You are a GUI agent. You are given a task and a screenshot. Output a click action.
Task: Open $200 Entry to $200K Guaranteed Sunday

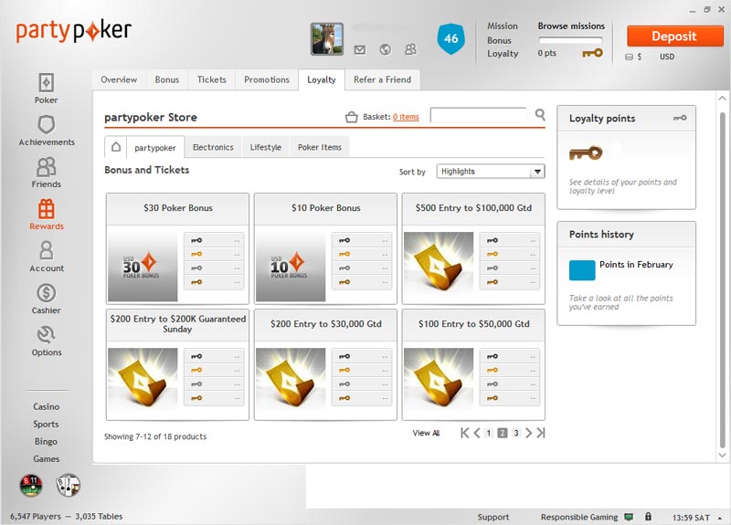coord(143,383)
